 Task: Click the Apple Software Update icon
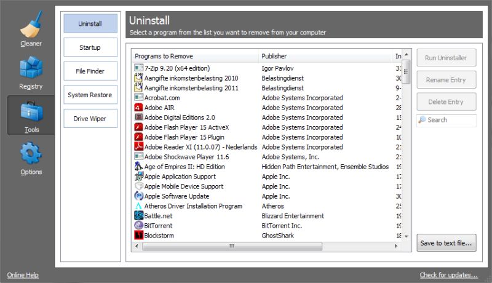point(139,196)
